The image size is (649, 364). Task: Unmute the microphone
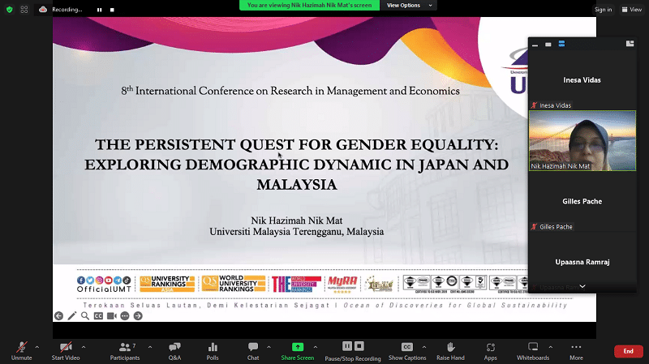(22, 350)
